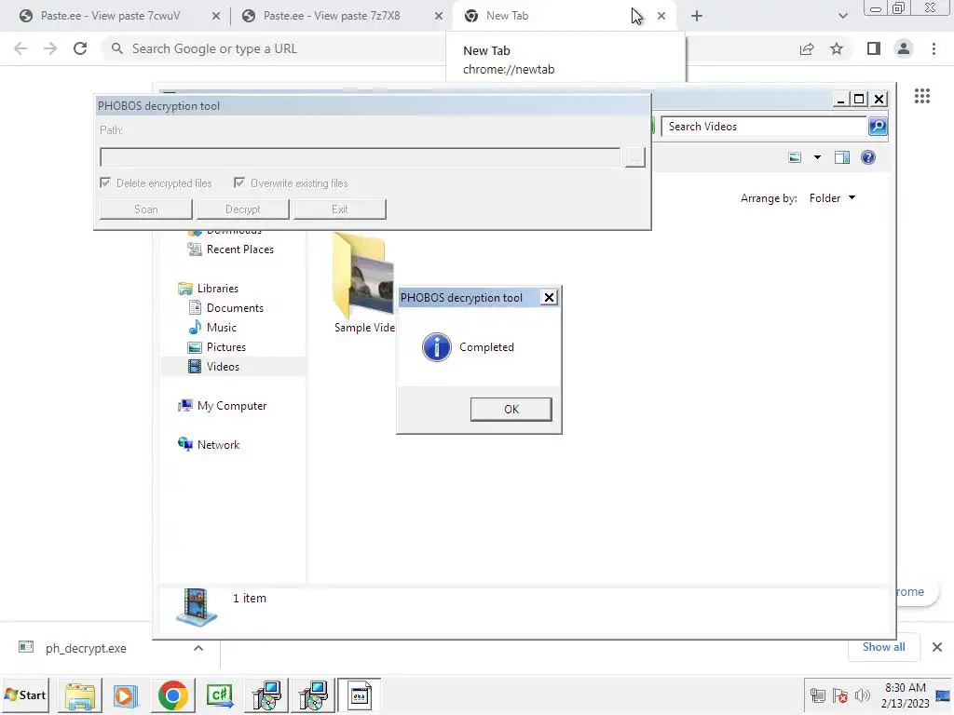The width and height of the screenshot is (954, 715).
Task: Open Google apps grid icon
Action: tap(921, 96)
